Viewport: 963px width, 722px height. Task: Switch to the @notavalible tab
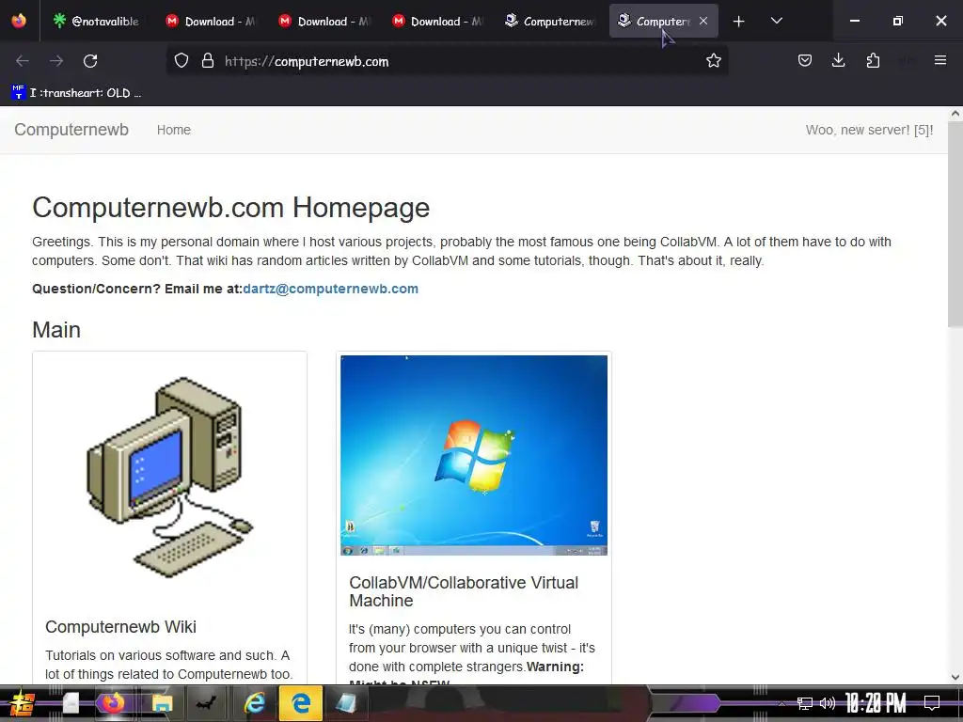97,22
